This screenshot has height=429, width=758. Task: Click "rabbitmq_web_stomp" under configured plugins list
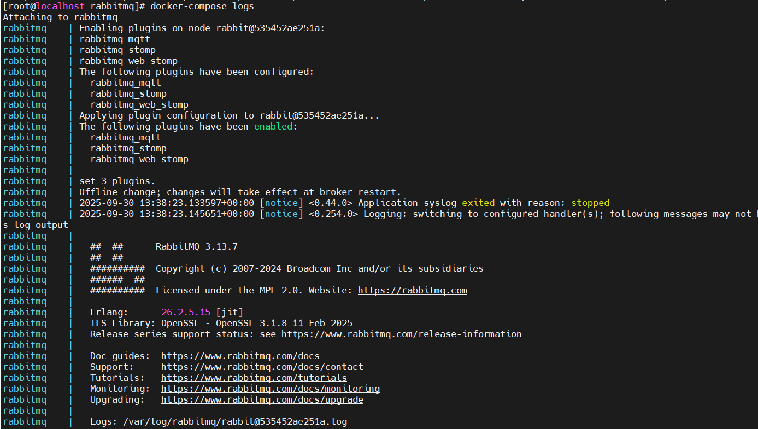tap(139, 104)
